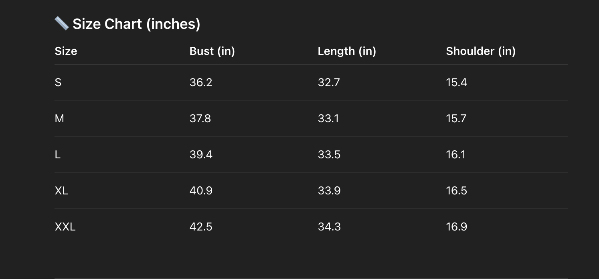
Task: Select the XL size row label
Action: click(61, 191)
